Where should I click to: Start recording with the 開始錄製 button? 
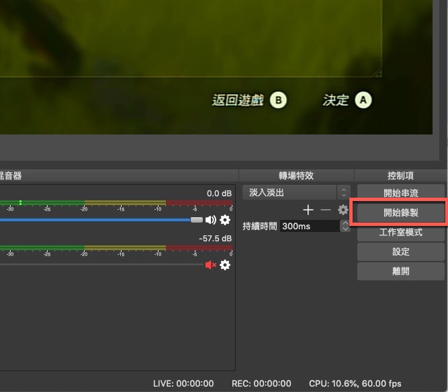point(400,212)
